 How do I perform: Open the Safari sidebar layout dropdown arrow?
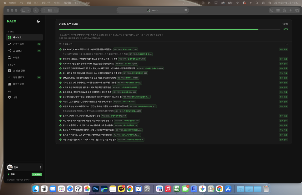click(28, 10)
